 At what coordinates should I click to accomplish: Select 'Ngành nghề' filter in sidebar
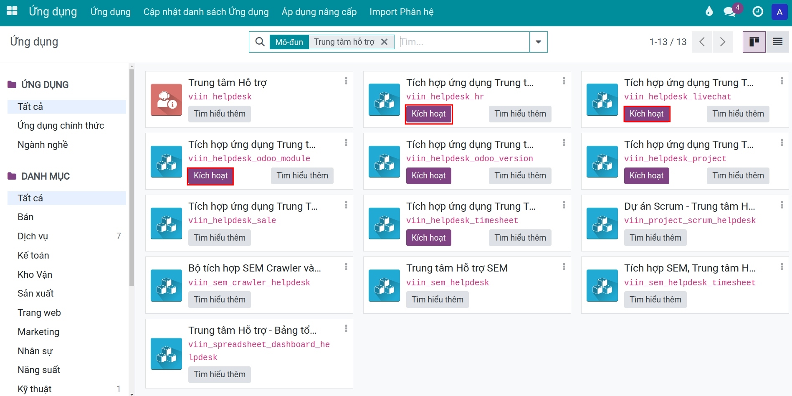tap(43, 145)
